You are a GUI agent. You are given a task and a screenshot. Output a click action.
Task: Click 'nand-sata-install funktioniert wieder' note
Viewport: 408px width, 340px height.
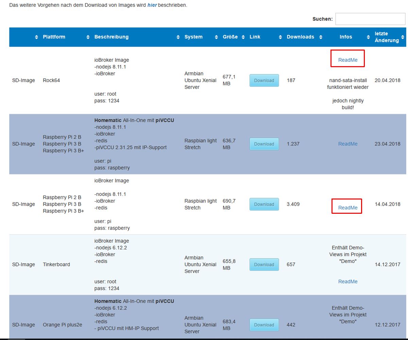click(348, 84)
